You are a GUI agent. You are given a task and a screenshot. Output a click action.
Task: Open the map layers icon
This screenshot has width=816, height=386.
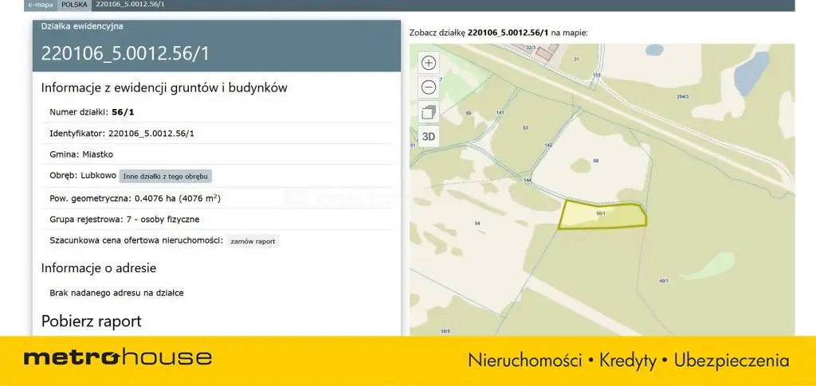pyautogui.click(x=429, y=111)
